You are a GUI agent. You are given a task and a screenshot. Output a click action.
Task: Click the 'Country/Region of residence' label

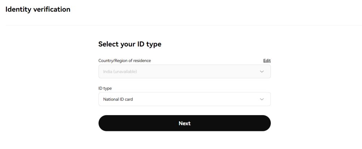[125, 61]
